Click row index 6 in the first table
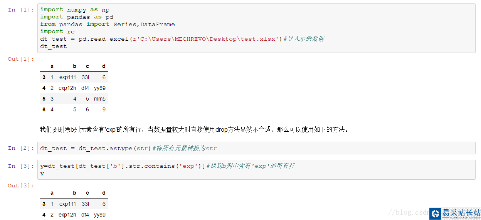The height and width of the screenshot is (220, 481). [44, 109]
